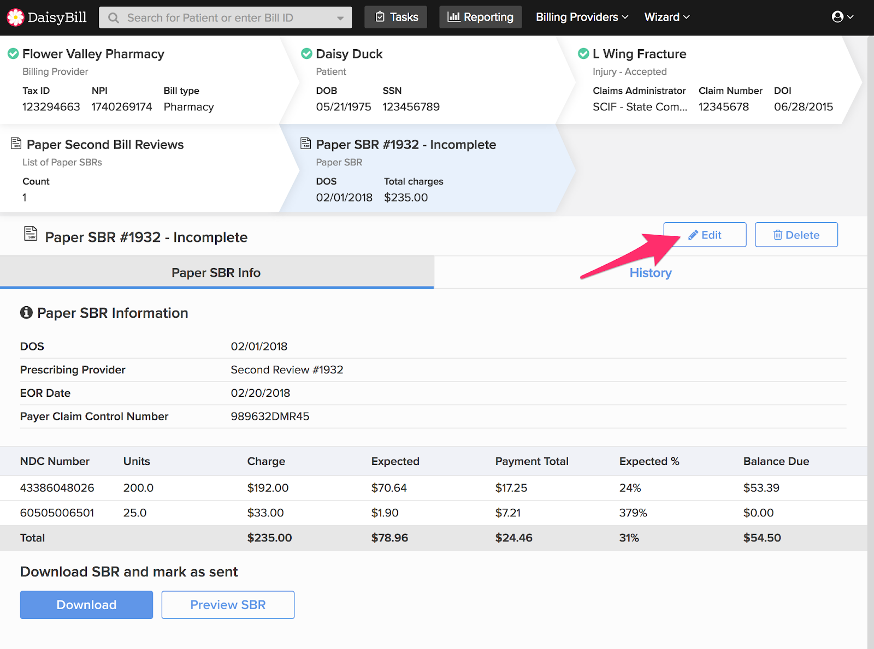Click the document icon beside the page heading
Image resolution: width=874 pixels, height=649 pixels.
tap(31, 234)
